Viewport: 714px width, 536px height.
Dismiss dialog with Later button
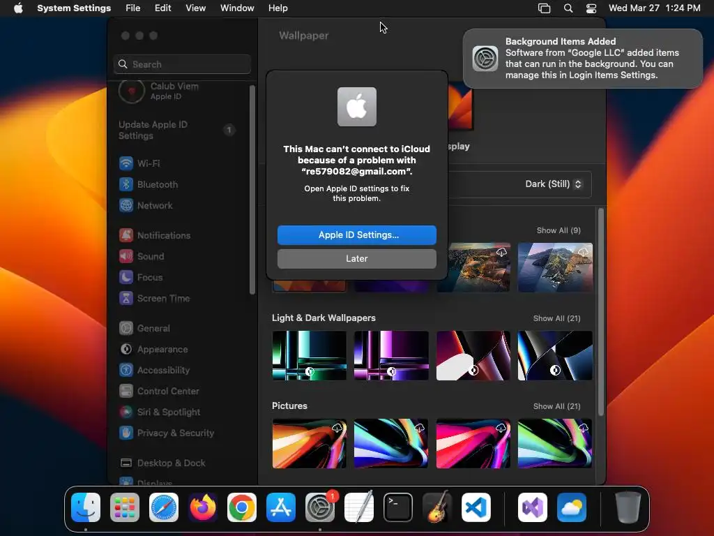tap(356, 258)
